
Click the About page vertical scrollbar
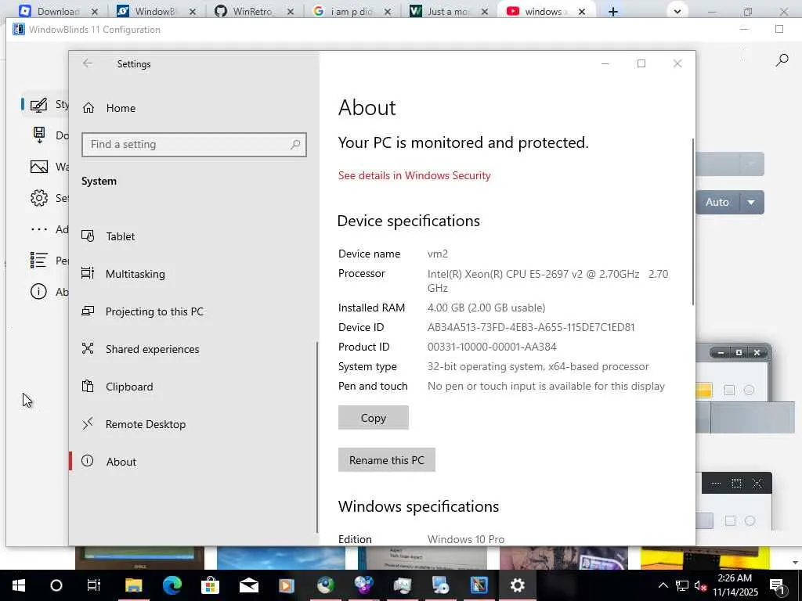693,221
